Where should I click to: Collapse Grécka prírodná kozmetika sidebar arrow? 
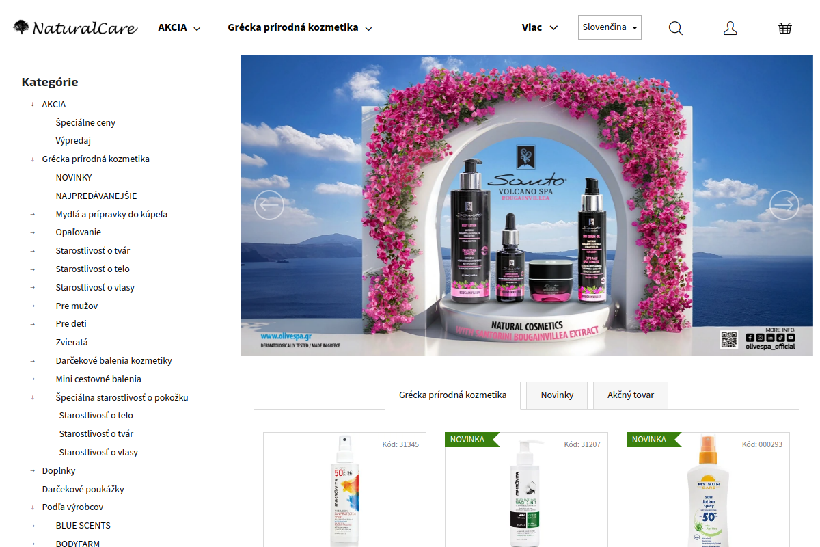point(32,159)
